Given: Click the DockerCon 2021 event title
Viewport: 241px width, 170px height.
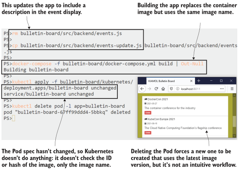Looking at the screenshot, I should click(158, 100).
